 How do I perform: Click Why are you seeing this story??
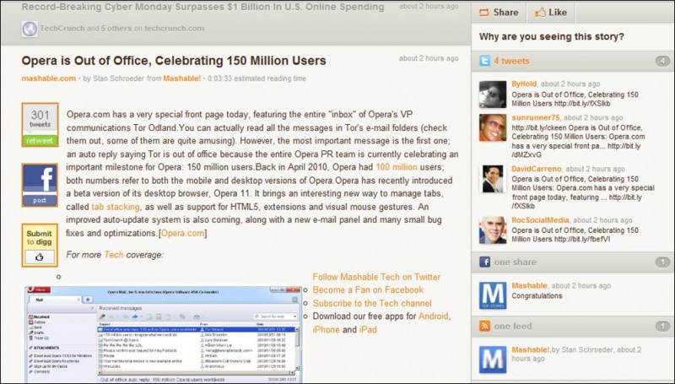click(552, 36)
